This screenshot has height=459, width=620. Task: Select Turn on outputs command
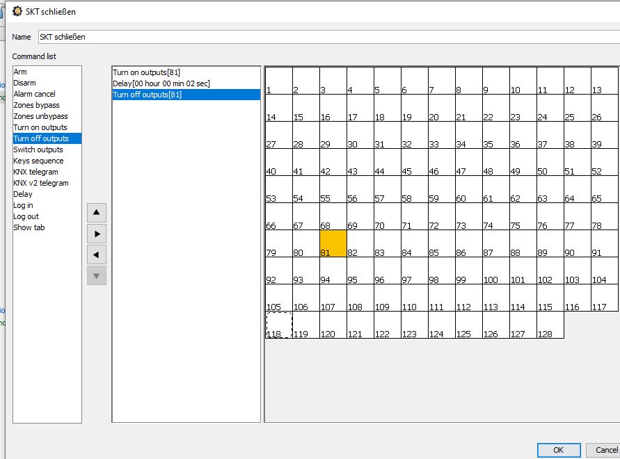pyautogui.click(x=40, y=127)
